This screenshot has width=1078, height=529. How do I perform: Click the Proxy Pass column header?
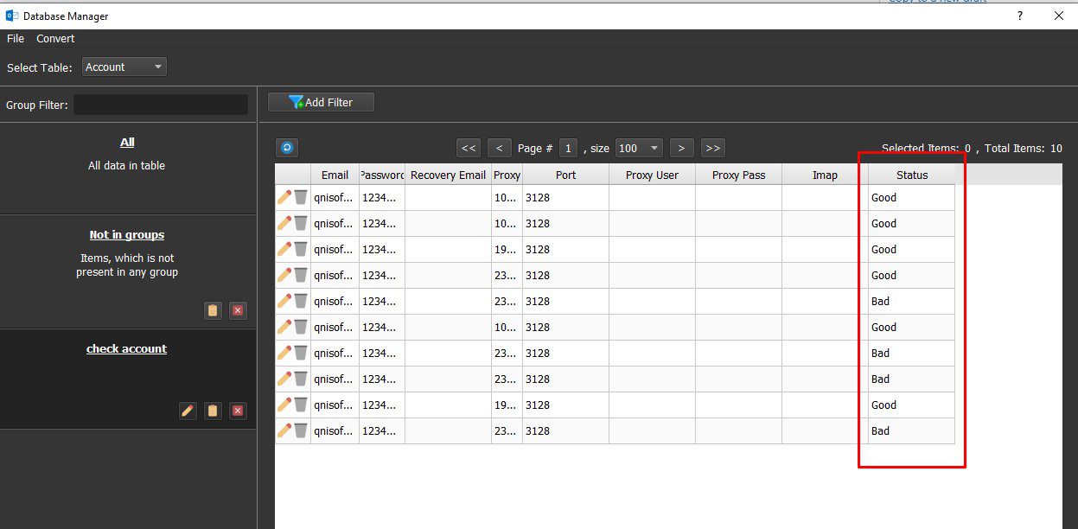click(738, 175)
